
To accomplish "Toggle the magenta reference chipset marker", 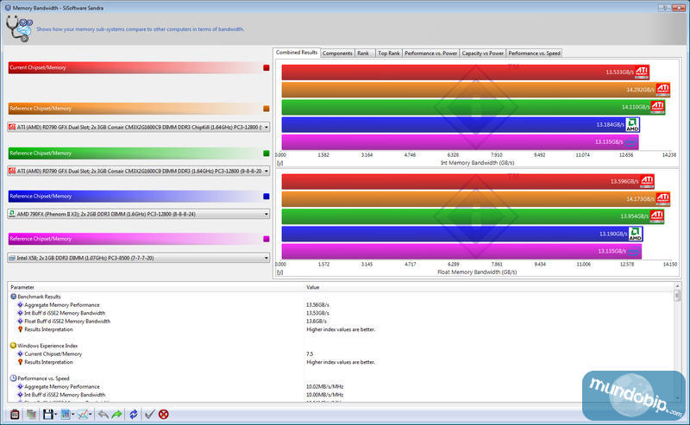I will pos(267,239).
